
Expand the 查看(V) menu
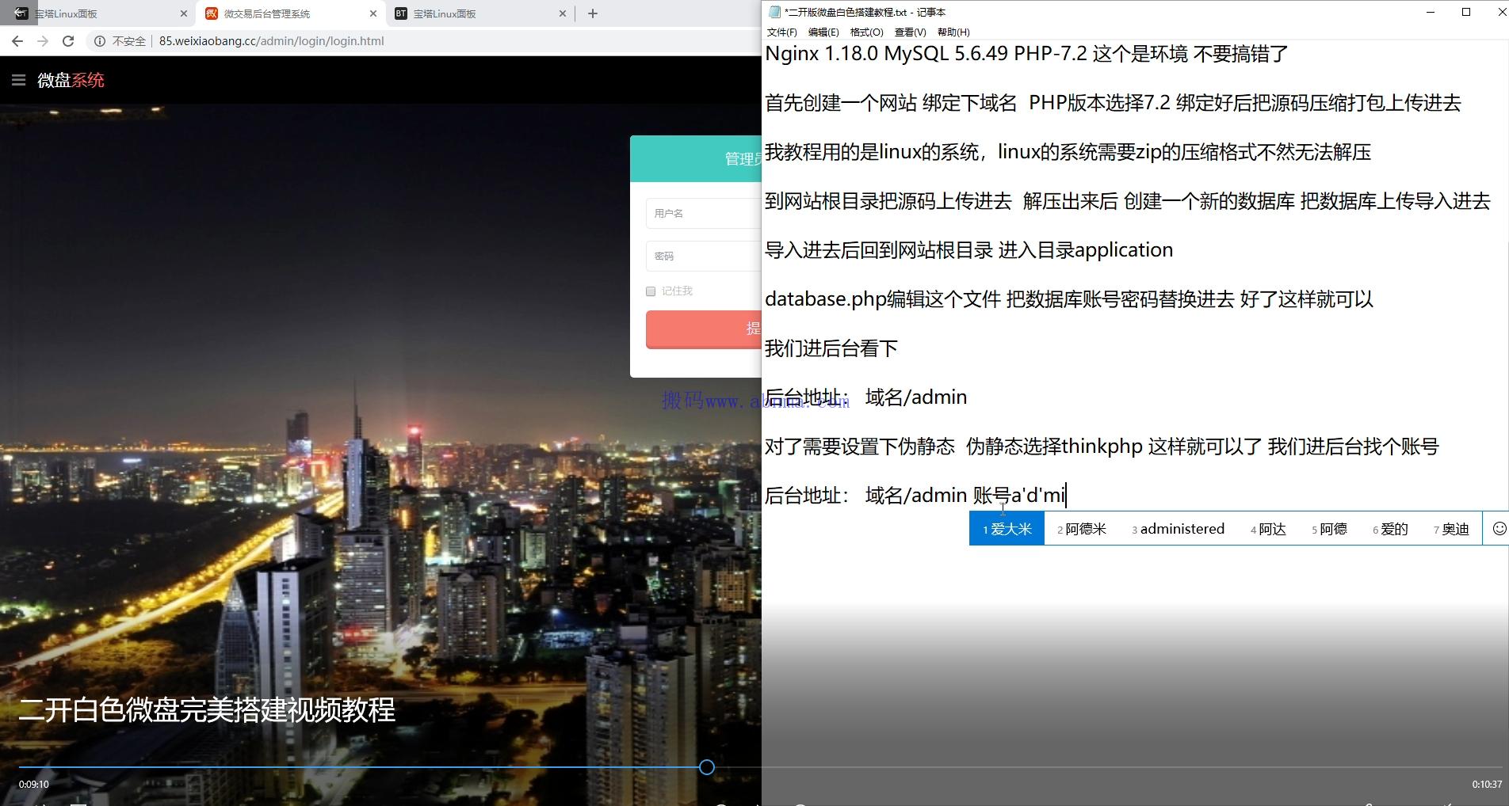click(910, 32)
